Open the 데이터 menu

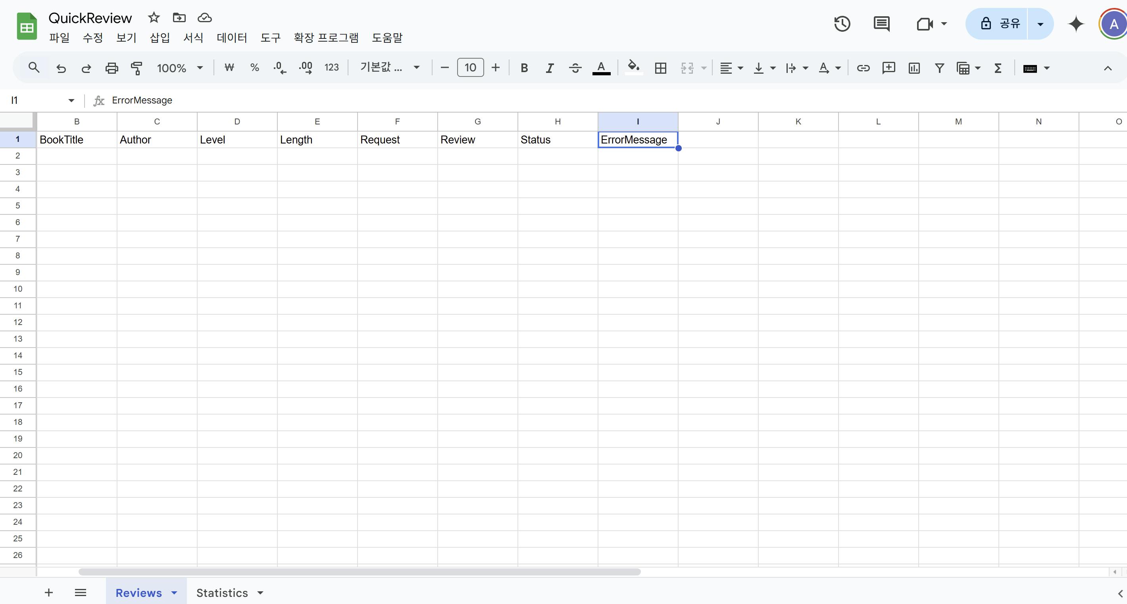coord(232,38)
